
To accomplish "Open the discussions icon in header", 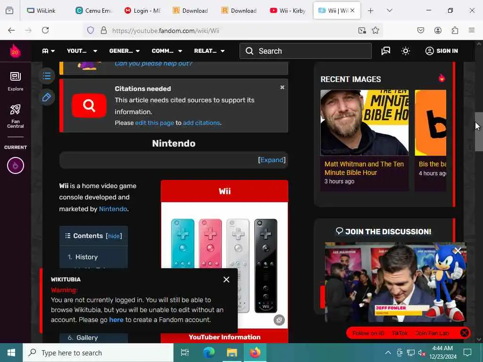I will tap(386, 51).
